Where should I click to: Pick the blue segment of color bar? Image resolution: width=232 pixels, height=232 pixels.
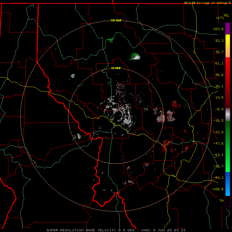[228, 184]
